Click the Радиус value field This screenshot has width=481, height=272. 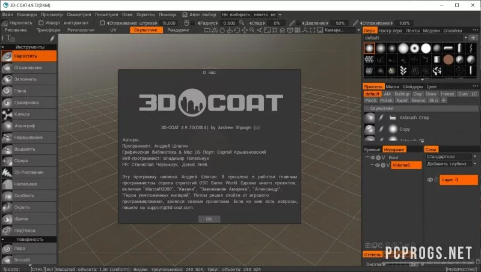229,23
